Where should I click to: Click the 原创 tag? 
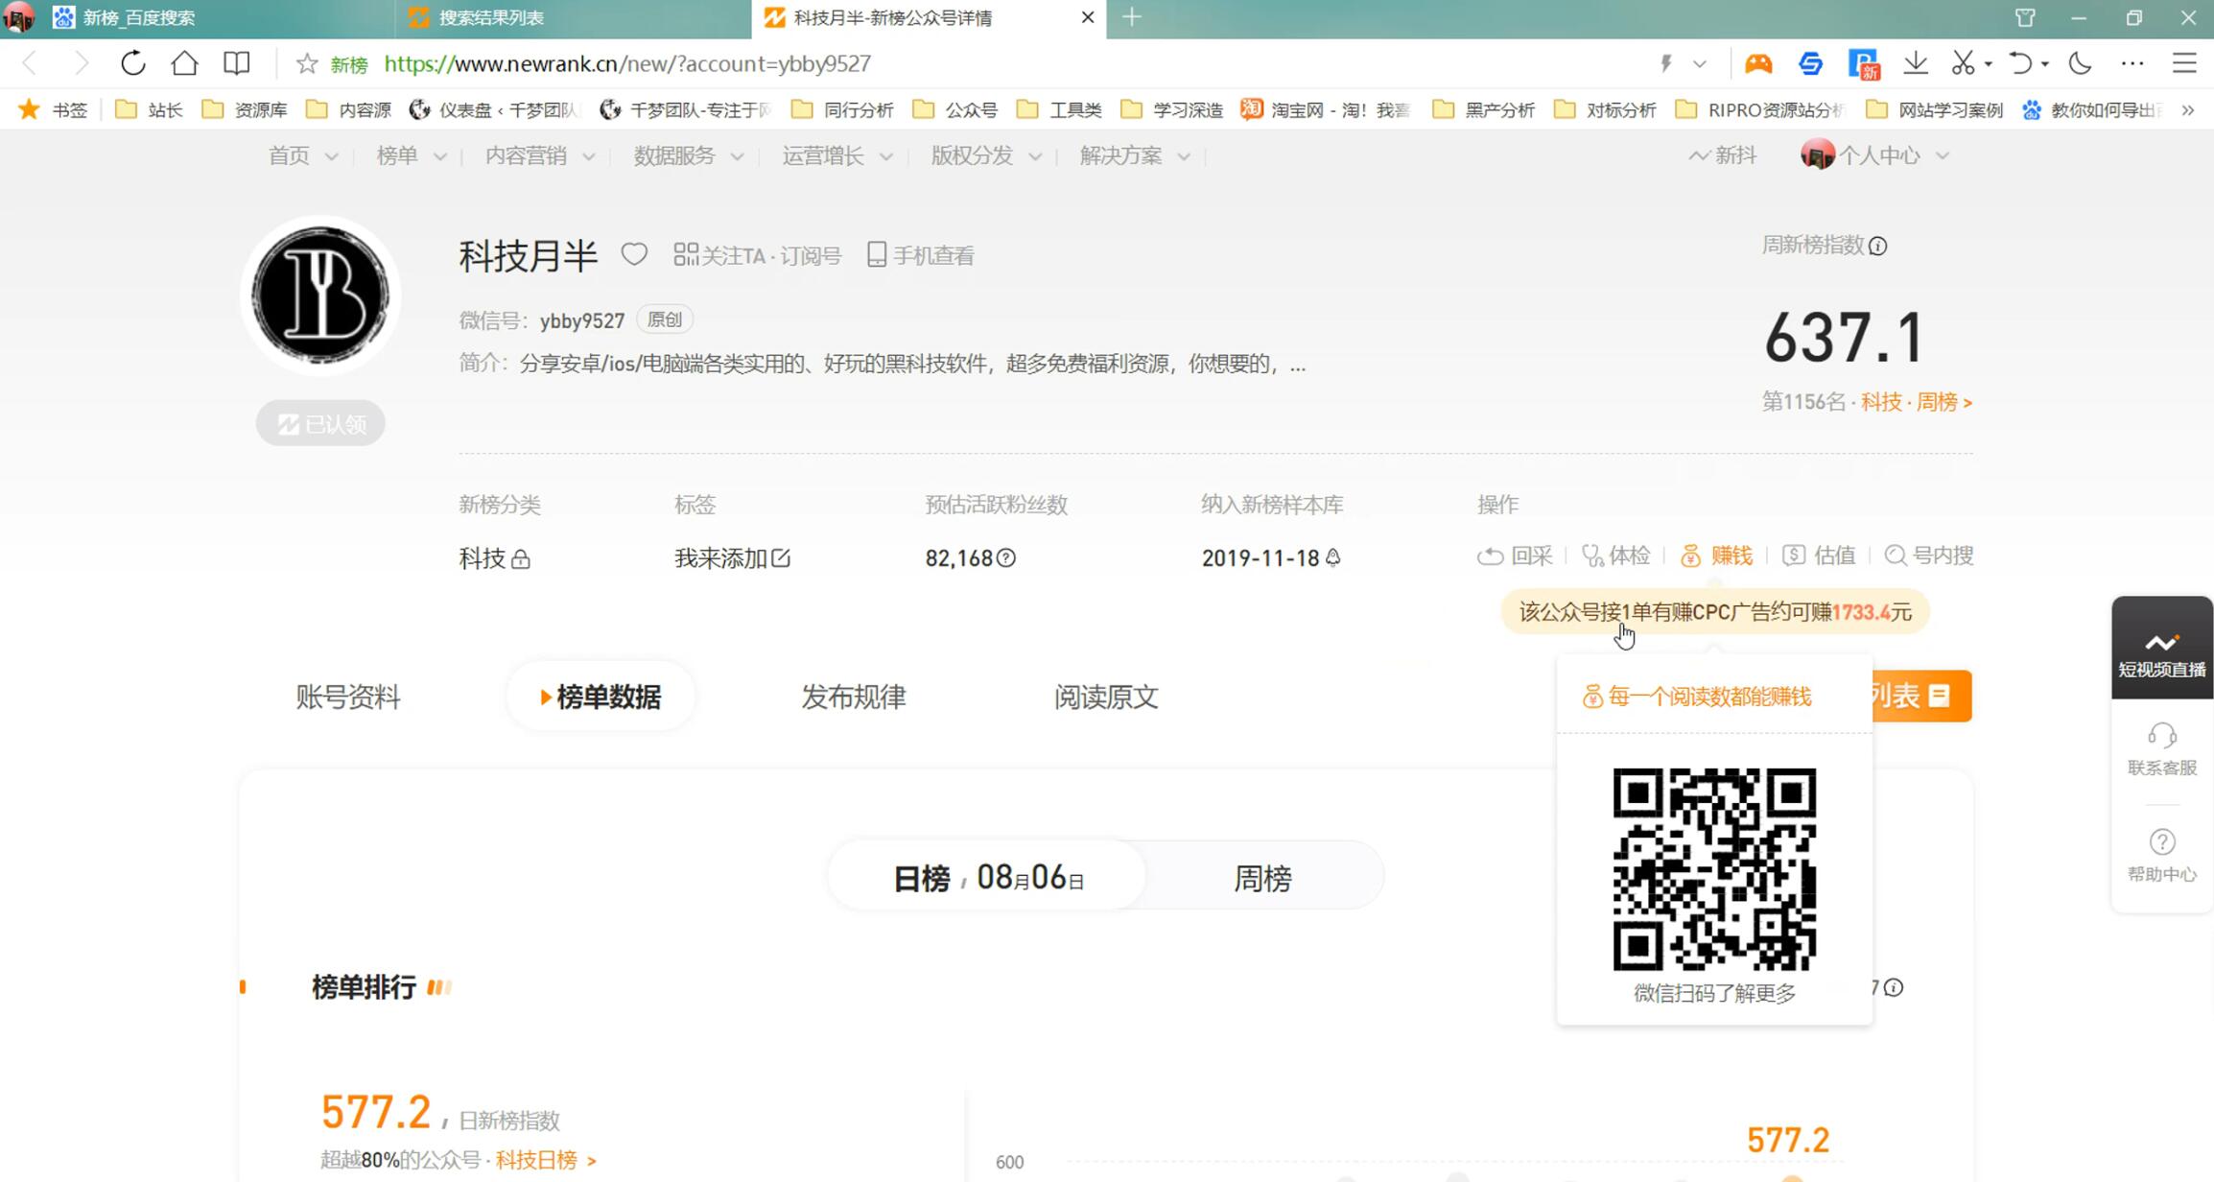point(665,319)
